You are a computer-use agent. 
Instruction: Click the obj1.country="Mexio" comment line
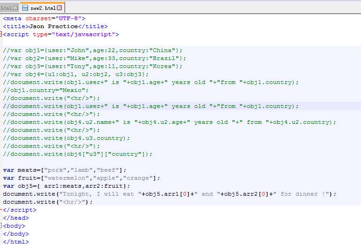pos(45,90)
